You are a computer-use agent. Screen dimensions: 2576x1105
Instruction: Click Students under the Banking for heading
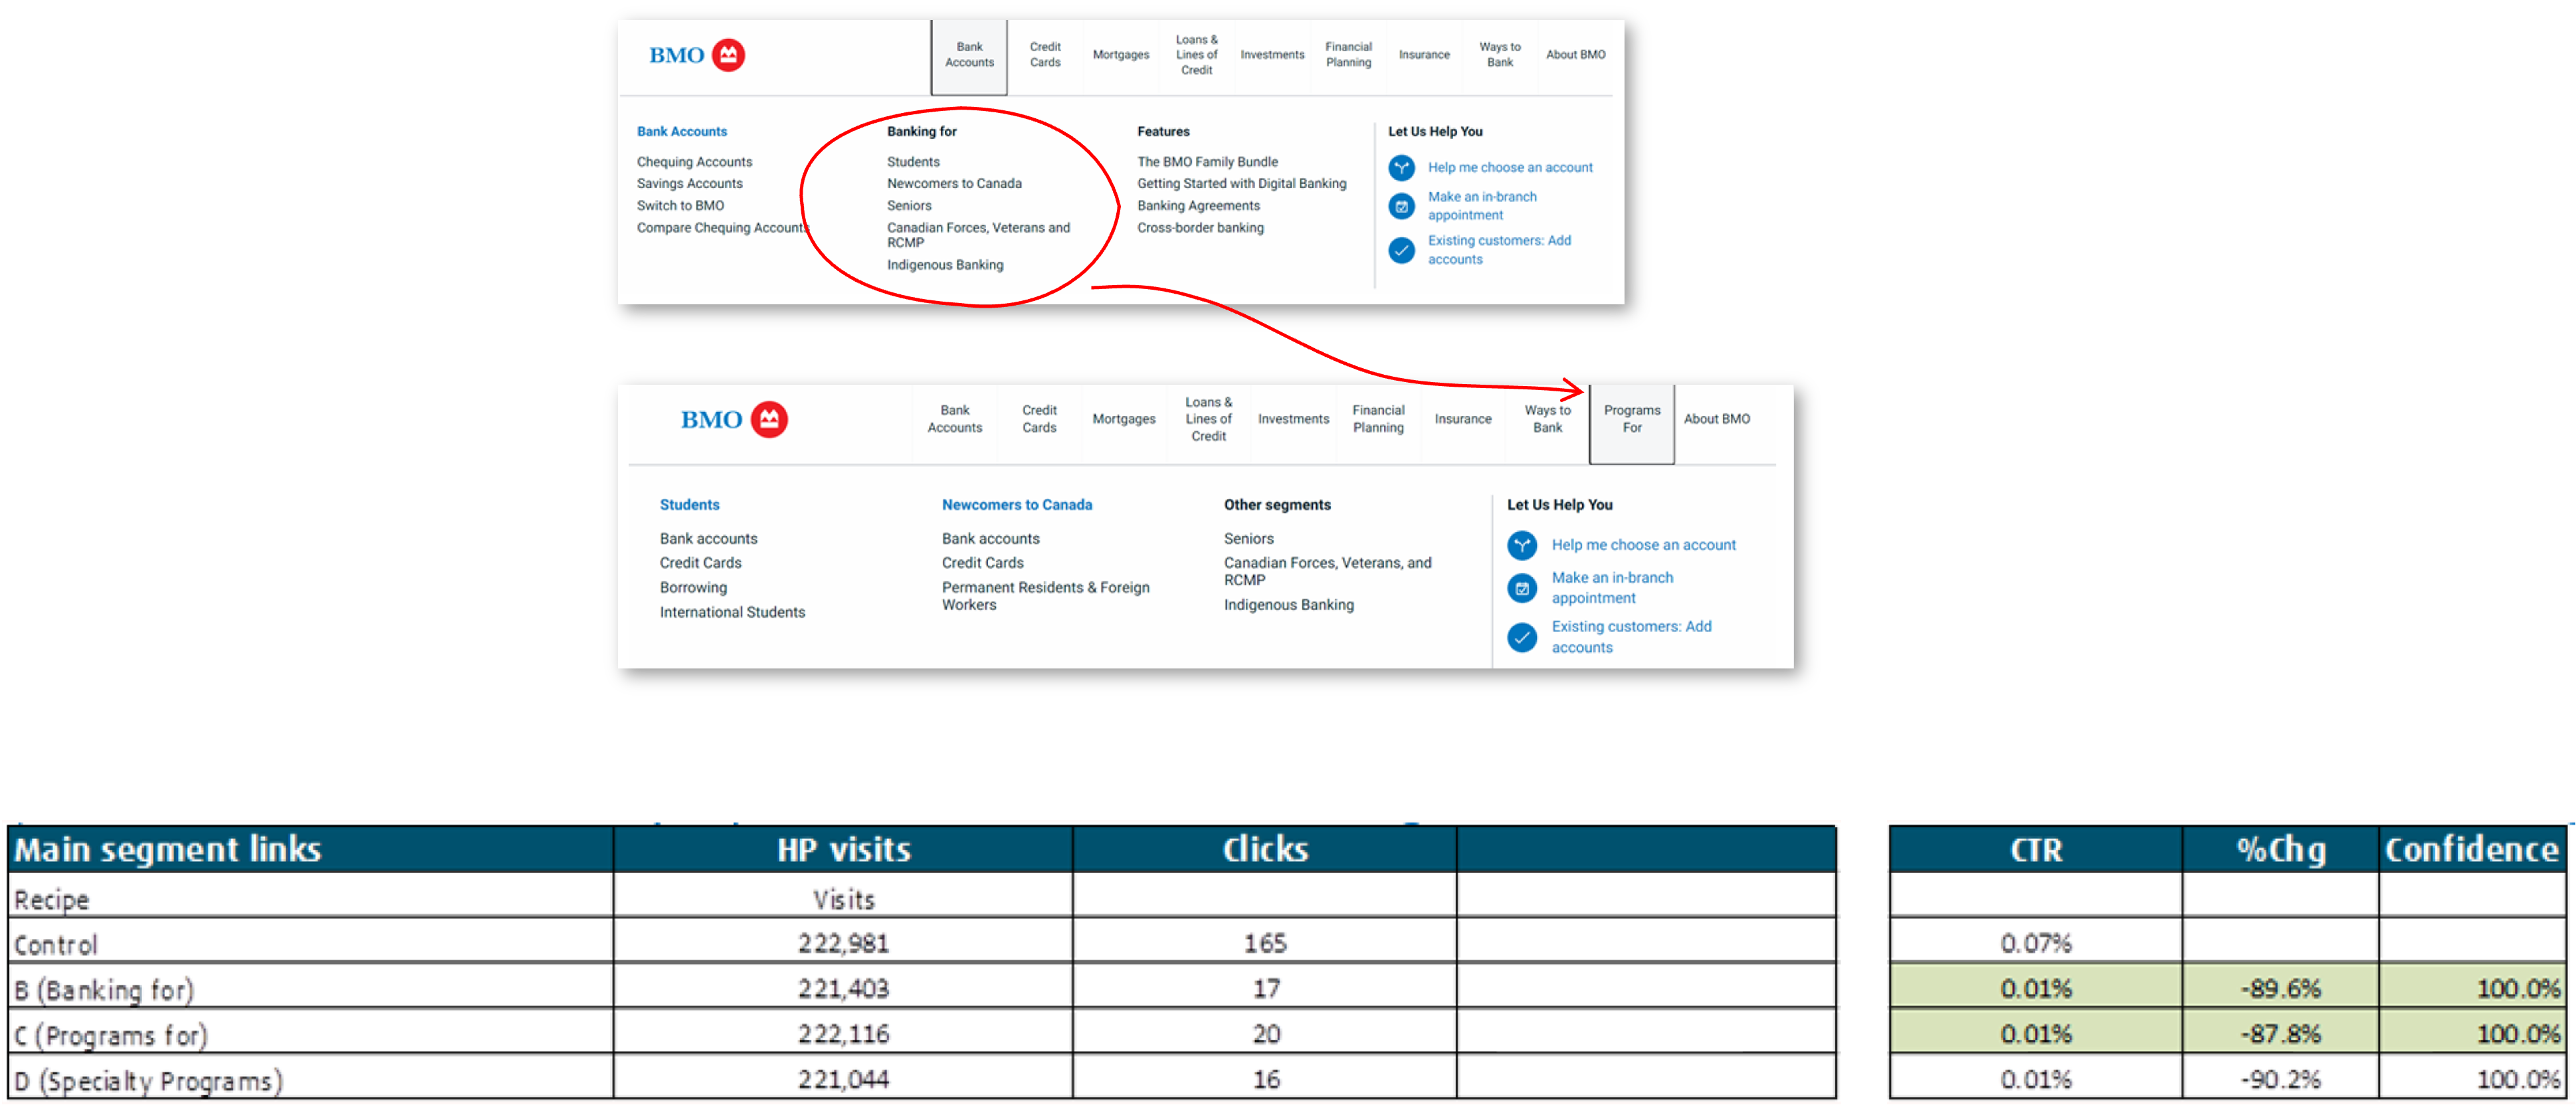[913, 162]
